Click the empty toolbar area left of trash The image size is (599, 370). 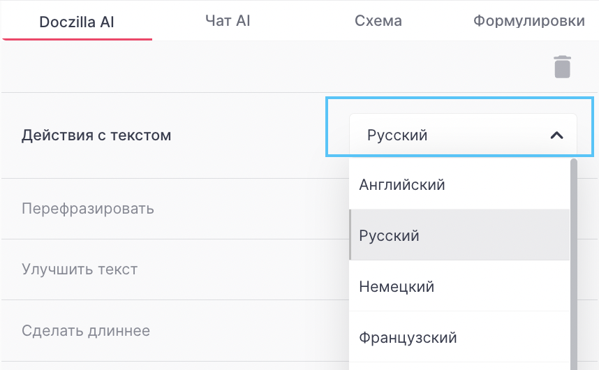tap(279, 66)
